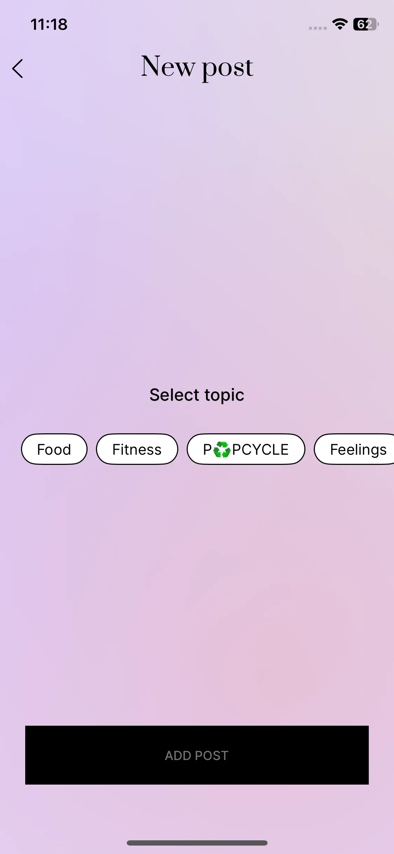
Task: Tap the Wi-Fi status icon
Action: (x=340, y=24)
